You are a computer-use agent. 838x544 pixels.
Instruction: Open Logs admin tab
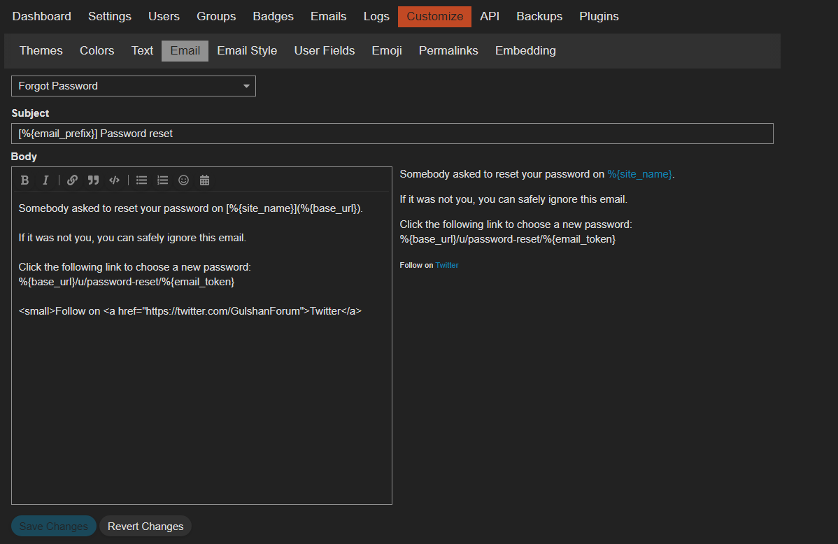click(376, 17)
